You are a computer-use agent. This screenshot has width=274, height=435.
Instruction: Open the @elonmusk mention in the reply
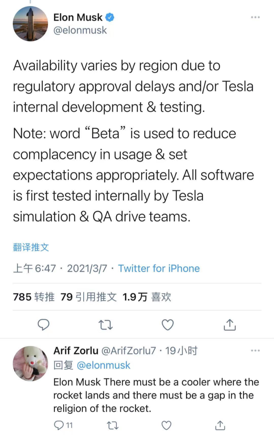point(103,365)
